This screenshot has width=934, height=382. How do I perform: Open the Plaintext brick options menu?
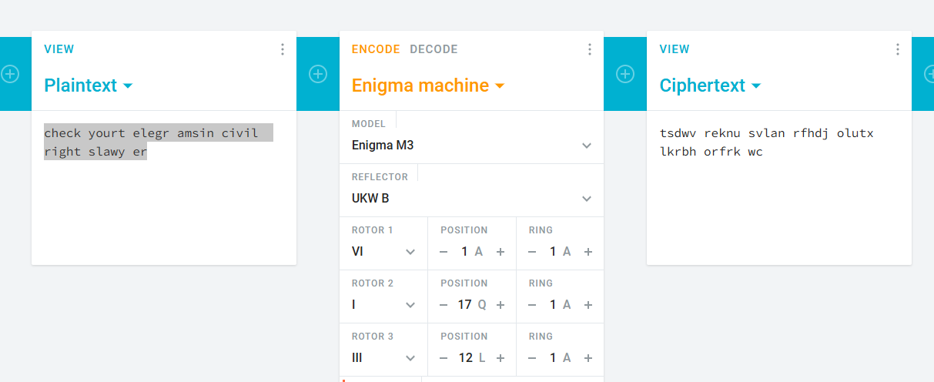coord(283,49)
